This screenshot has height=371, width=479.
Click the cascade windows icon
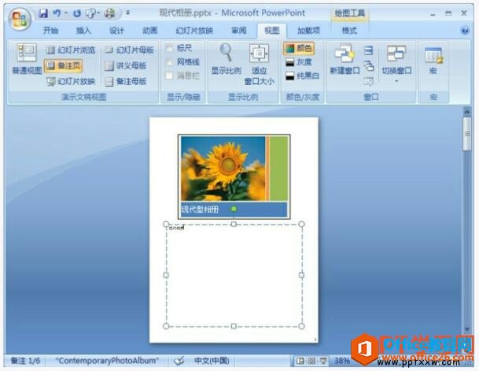368,65
